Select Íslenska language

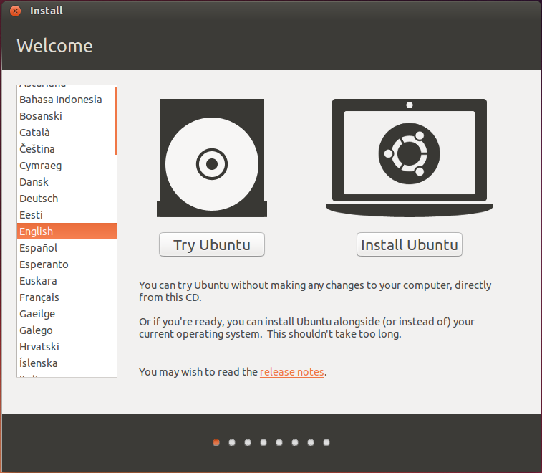67,363
